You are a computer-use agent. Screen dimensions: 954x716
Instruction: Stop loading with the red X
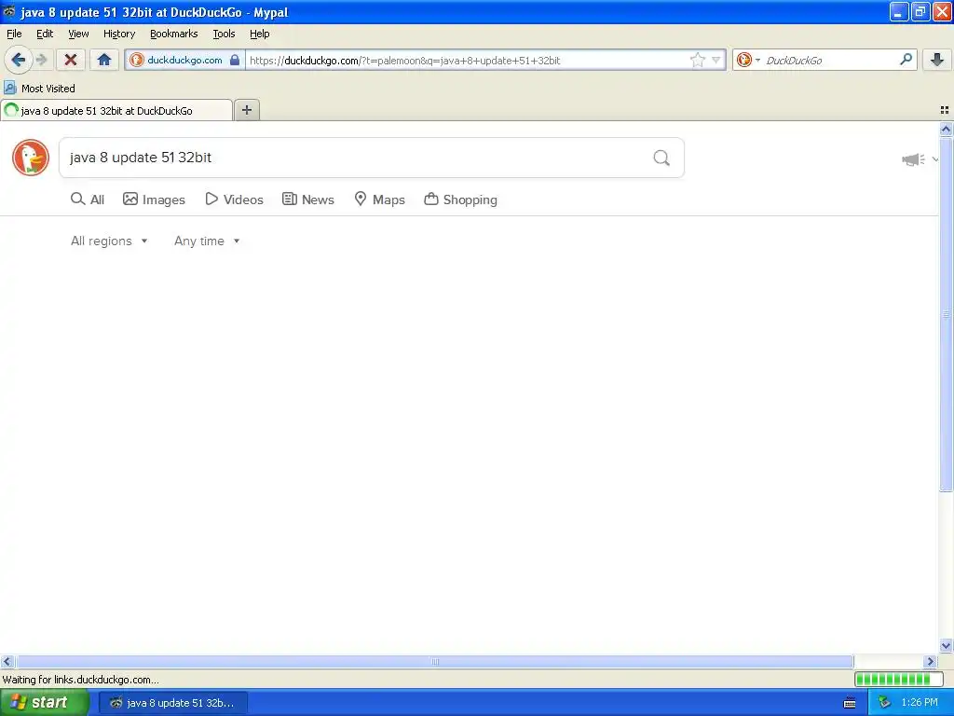pyautogui.click(x=71, y=60)
